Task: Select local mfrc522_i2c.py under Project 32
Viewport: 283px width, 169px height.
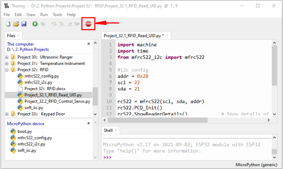Action: 38,82
